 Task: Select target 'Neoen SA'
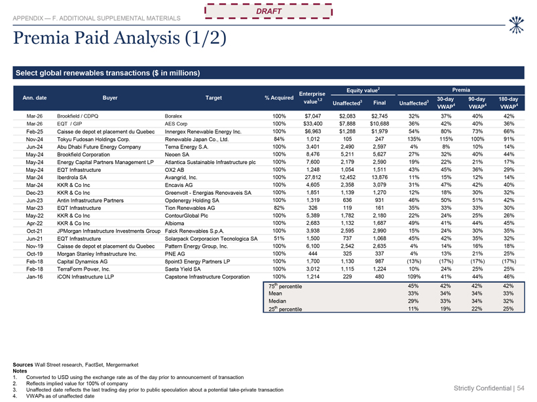[177, 154]
